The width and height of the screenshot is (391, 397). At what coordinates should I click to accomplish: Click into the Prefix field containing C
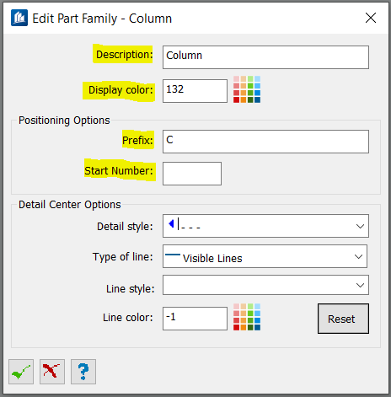(265, 142)
